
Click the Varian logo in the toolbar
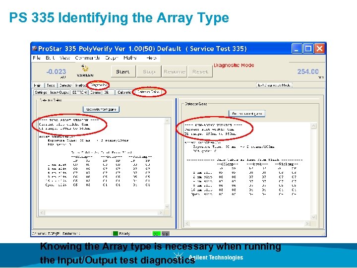click(85, 71)
